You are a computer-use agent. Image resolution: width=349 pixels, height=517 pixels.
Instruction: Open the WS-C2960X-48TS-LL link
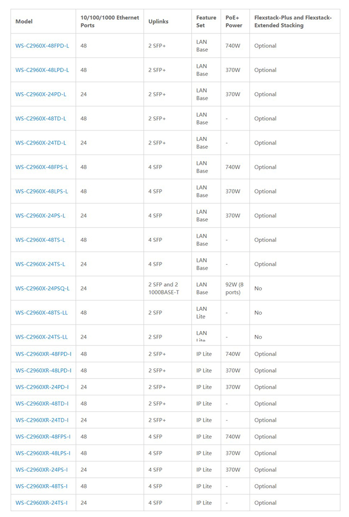41,313
